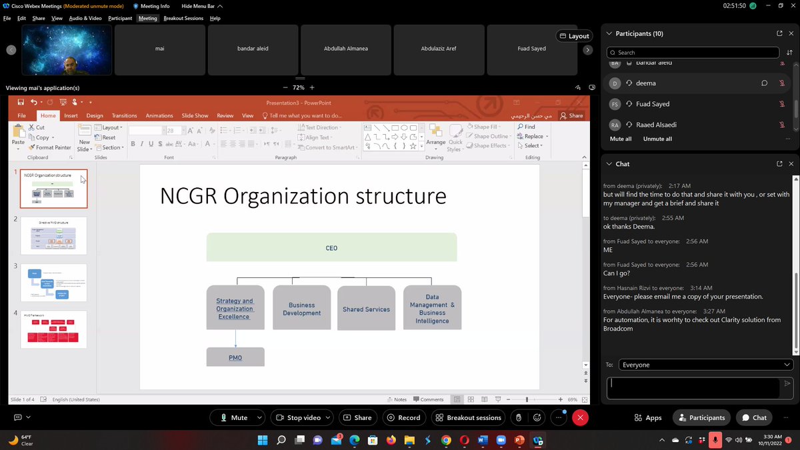Open the reactions smiley icon in Webex controls
Image resolution: width=800 pixels, height=450 pixels.
[x=537, y=417]
